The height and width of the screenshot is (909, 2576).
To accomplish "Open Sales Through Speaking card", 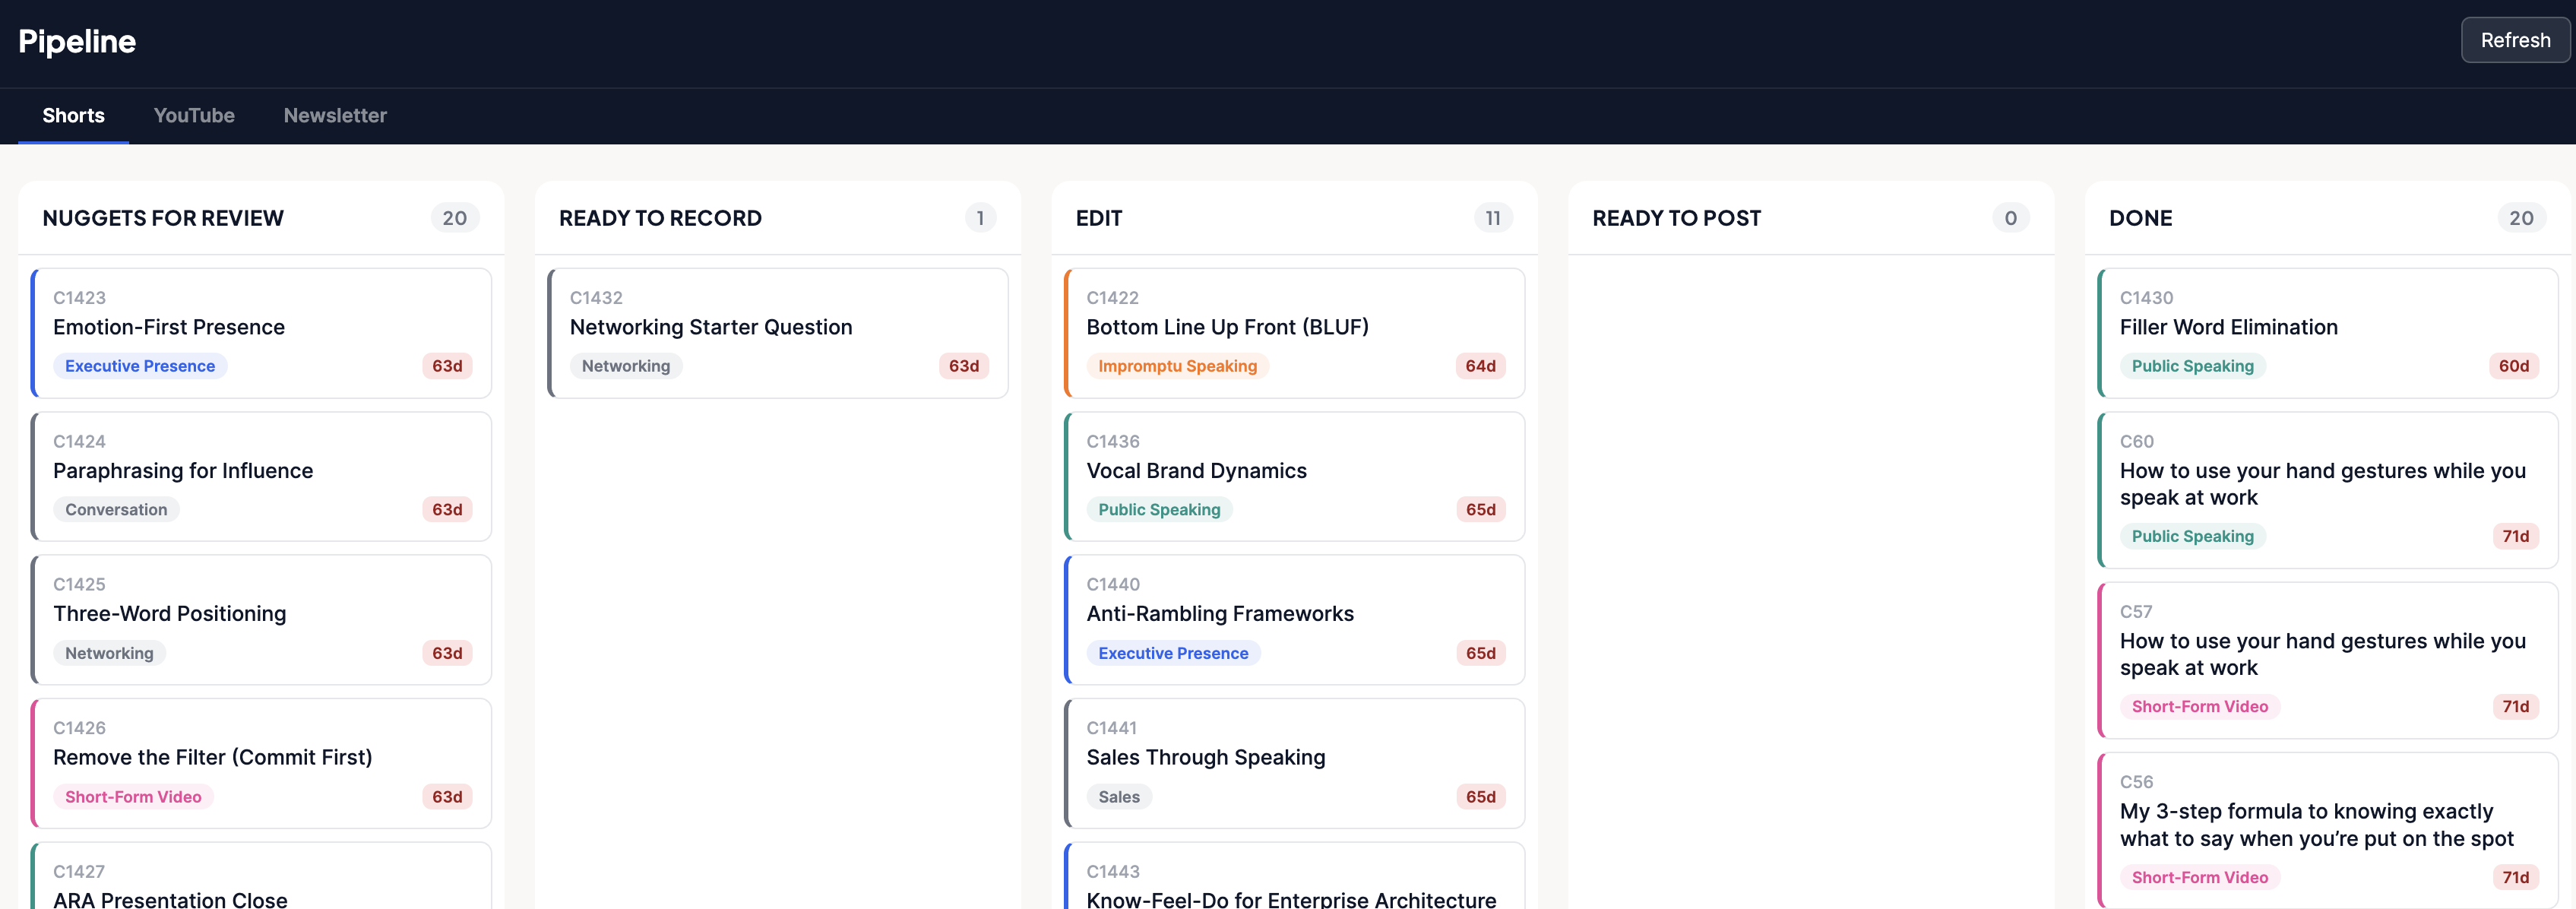I will tap(1294, 763).
